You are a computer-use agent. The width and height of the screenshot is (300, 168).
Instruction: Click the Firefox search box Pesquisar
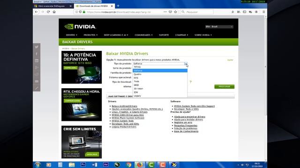click(197, 12)
